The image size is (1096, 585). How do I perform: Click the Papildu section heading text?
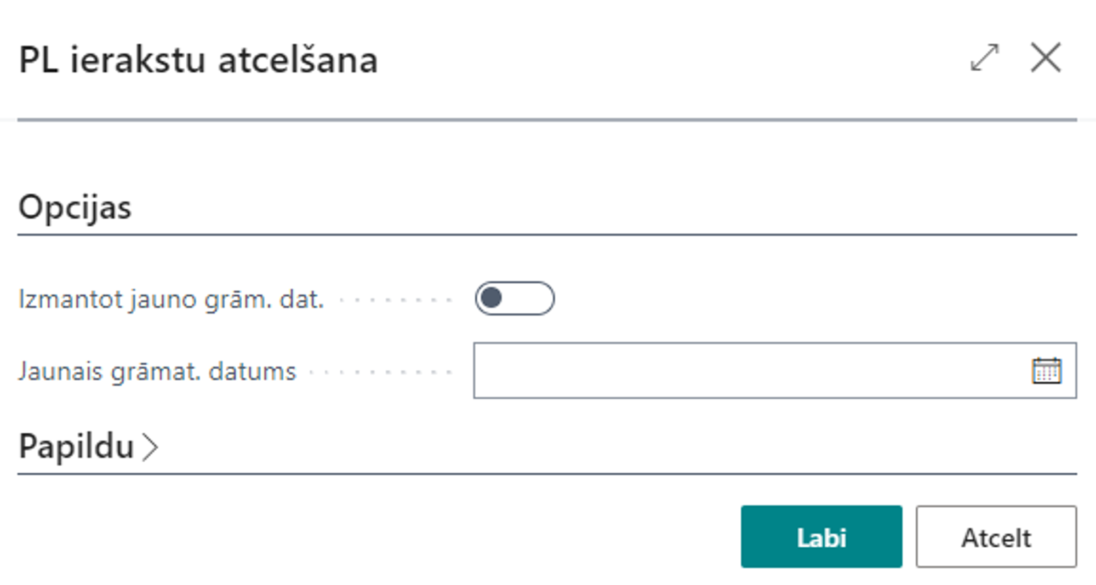[76, 446]
